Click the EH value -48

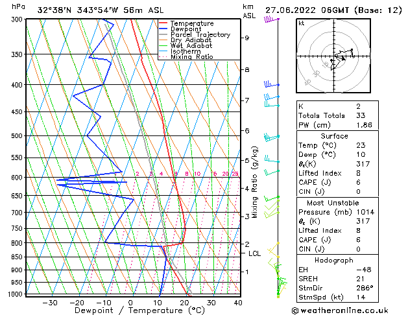364,270
